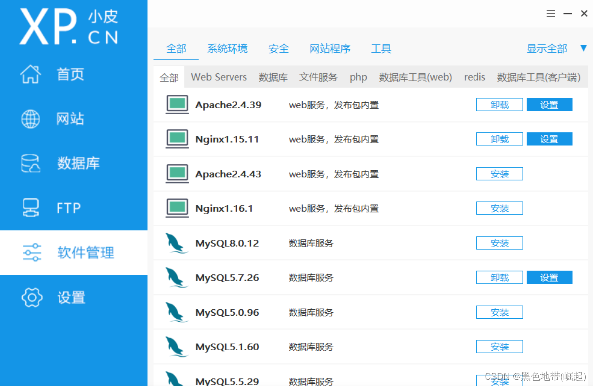
Task: Select the 数据库工具(web) sub-tab
Action: (415, 77)
